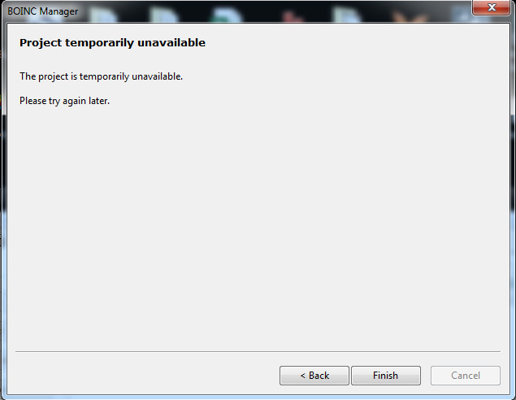Click the word "unavailable" in the bold heading
Viewport: 516px width, 400px height.
pyautogui.click(x=171, y=43)
